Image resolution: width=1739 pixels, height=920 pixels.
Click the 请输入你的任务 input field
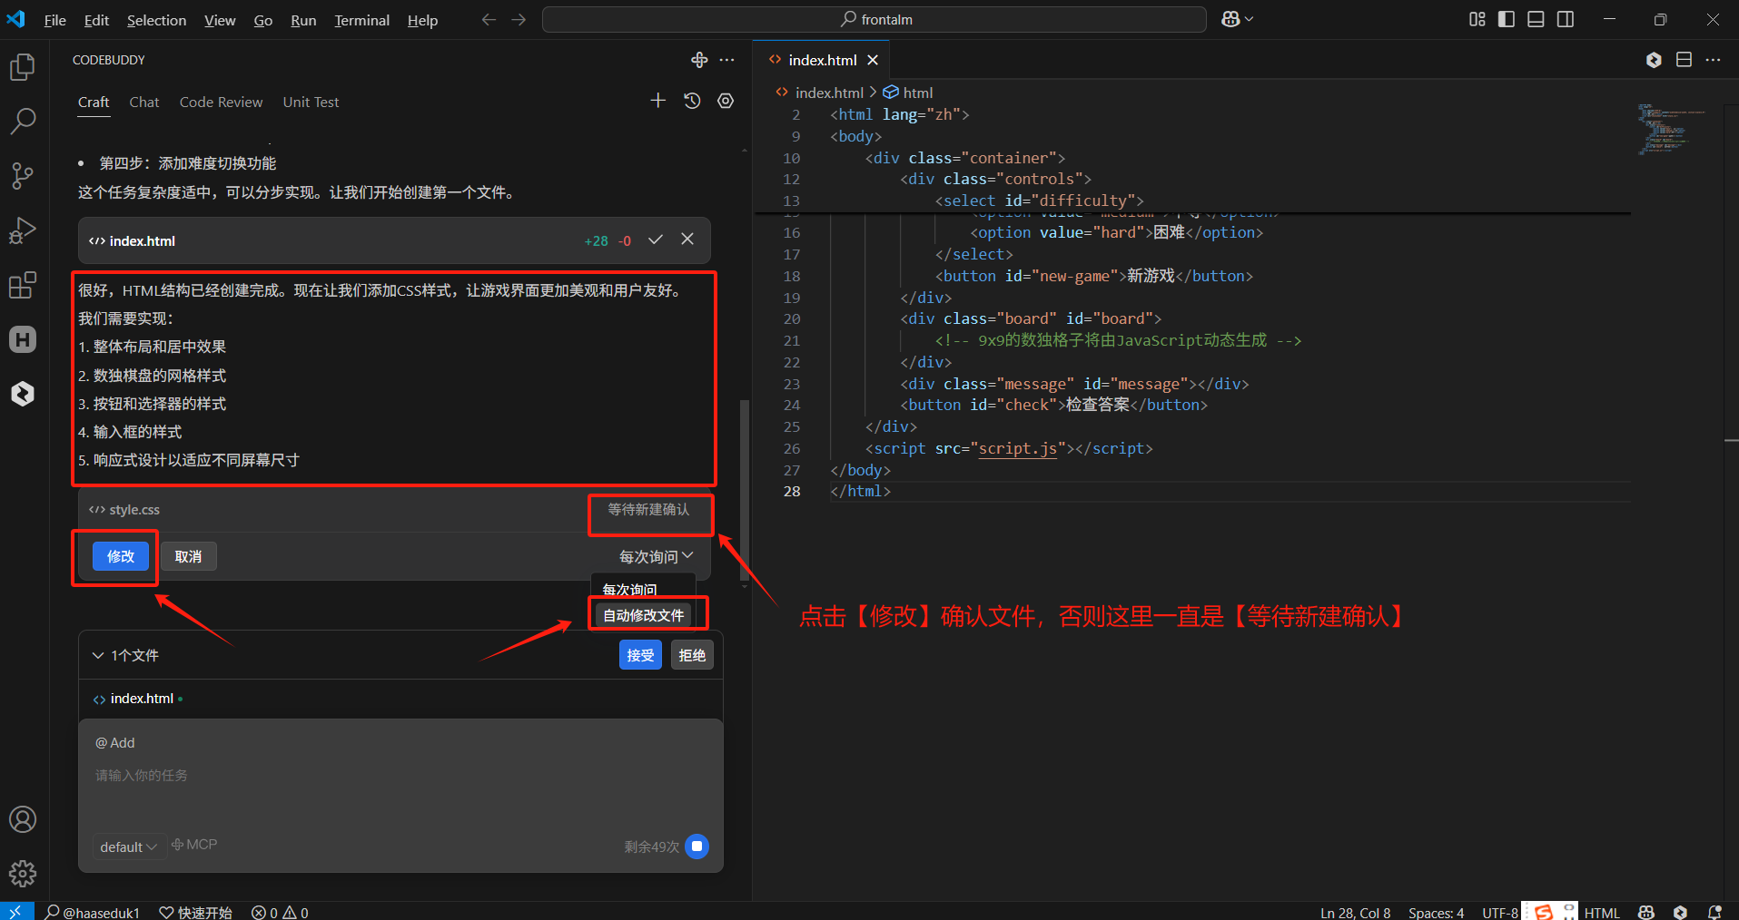point(400,776)
